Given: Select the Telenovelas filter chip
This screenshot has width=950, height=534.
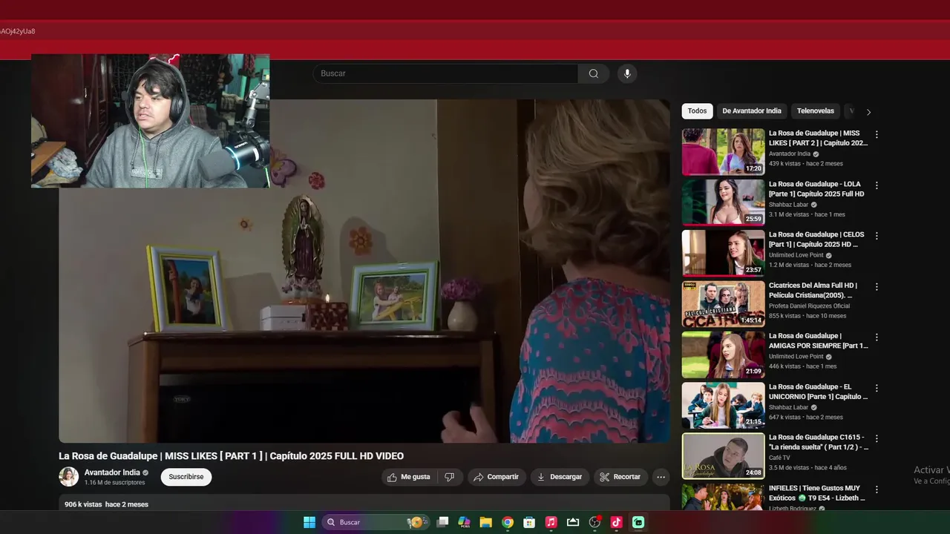Looking at the screenshot, I should pyautogui.click(x=816, y=111).
